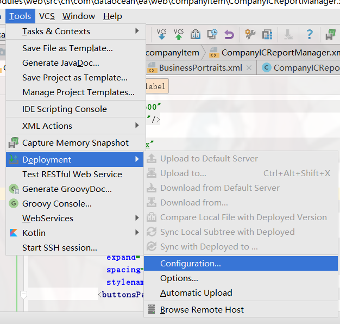This screenshot has height=324, width=340.
Task: Click the VCS Commit Changes toolbar icon
Action: pyautogui.click(x=179, y=34)
